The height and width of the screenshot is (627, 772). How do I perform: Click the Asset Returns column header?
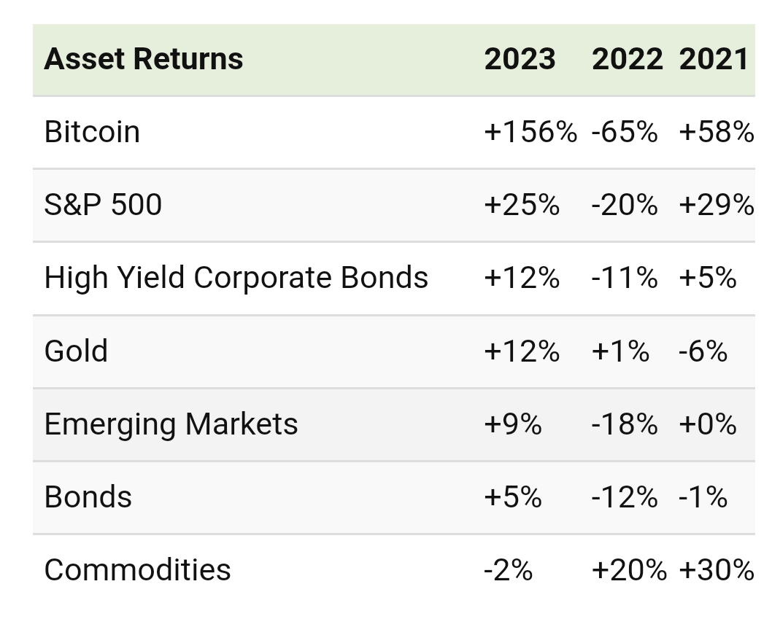click(144, 59)
